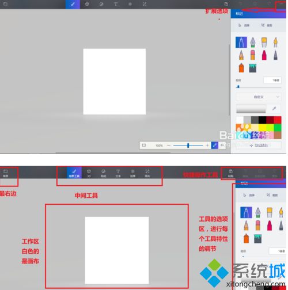Open the Effects tab in the bottom screenshot
The width and height of the screenshot is (288, 290).
[132, 173]
